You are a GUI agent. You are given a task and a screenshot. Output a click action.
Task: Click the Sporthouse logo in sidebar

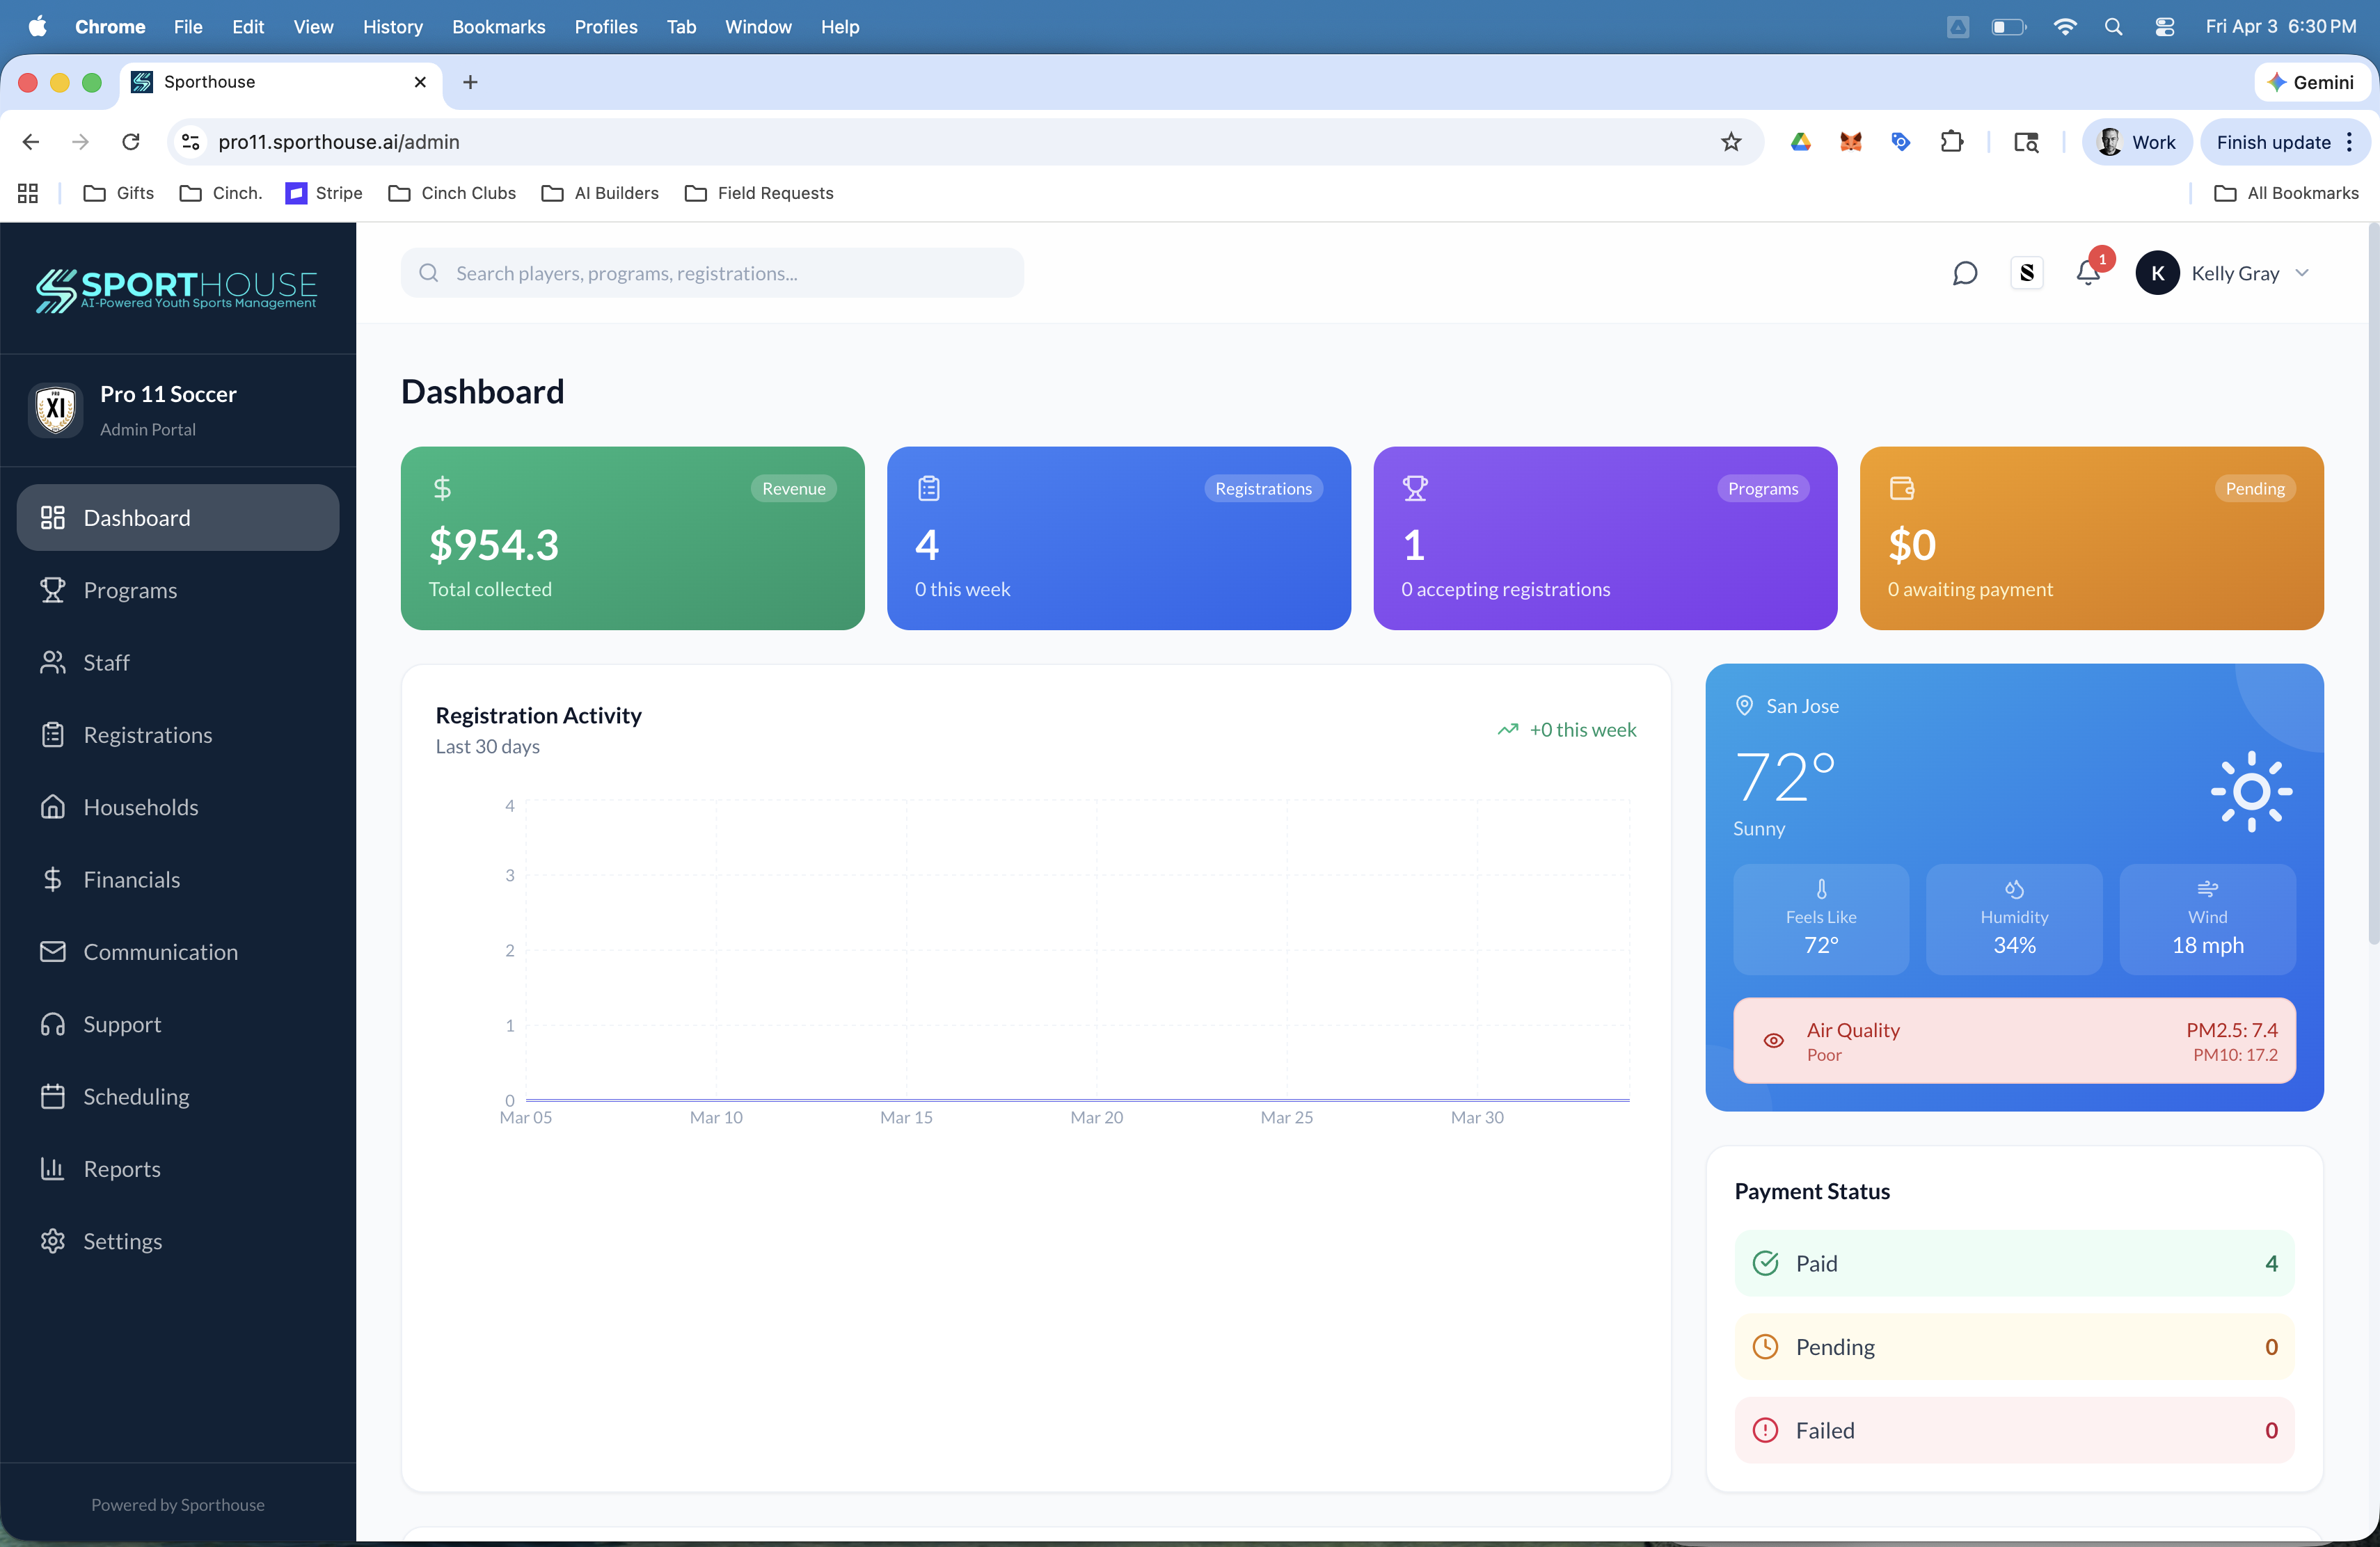(x=177, y=290)
